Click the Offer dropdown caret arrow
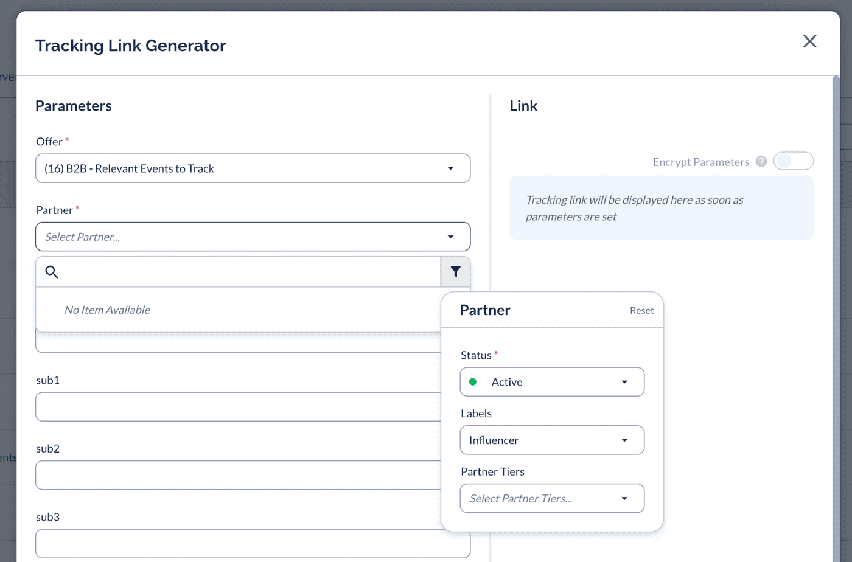Screen dimensions: 852x562 450,168
